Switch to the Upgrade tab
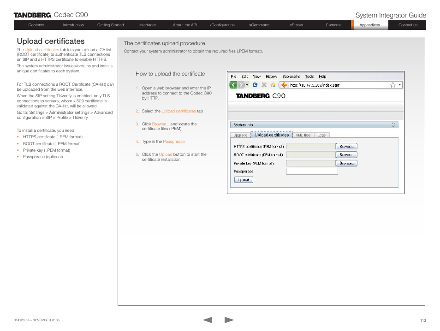The width and height of the screenshot is (440, 331). point(240,135)
